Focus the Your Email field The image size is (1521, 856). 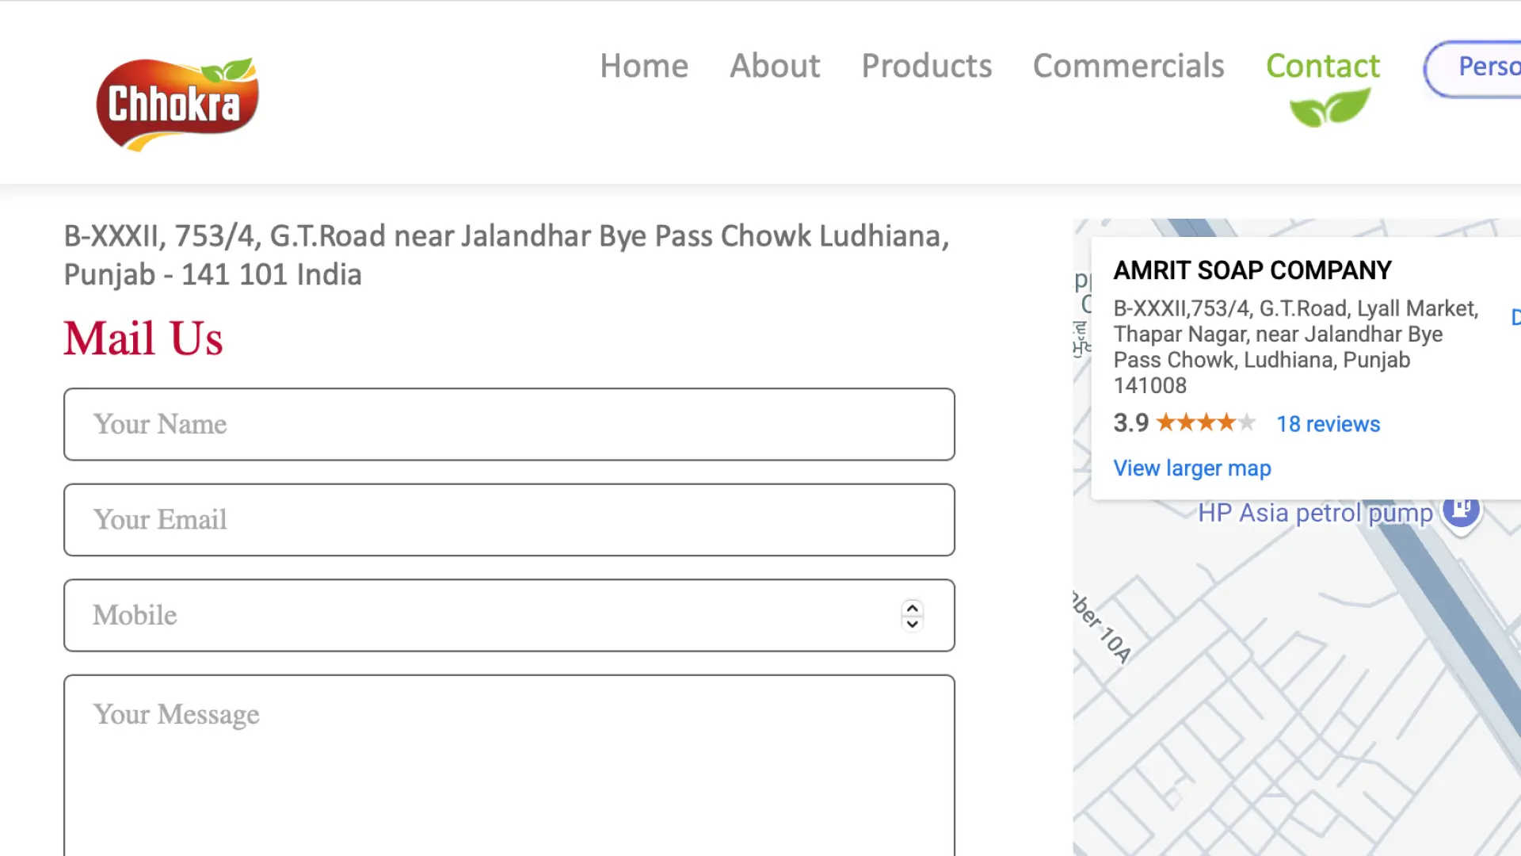(509, 520)
